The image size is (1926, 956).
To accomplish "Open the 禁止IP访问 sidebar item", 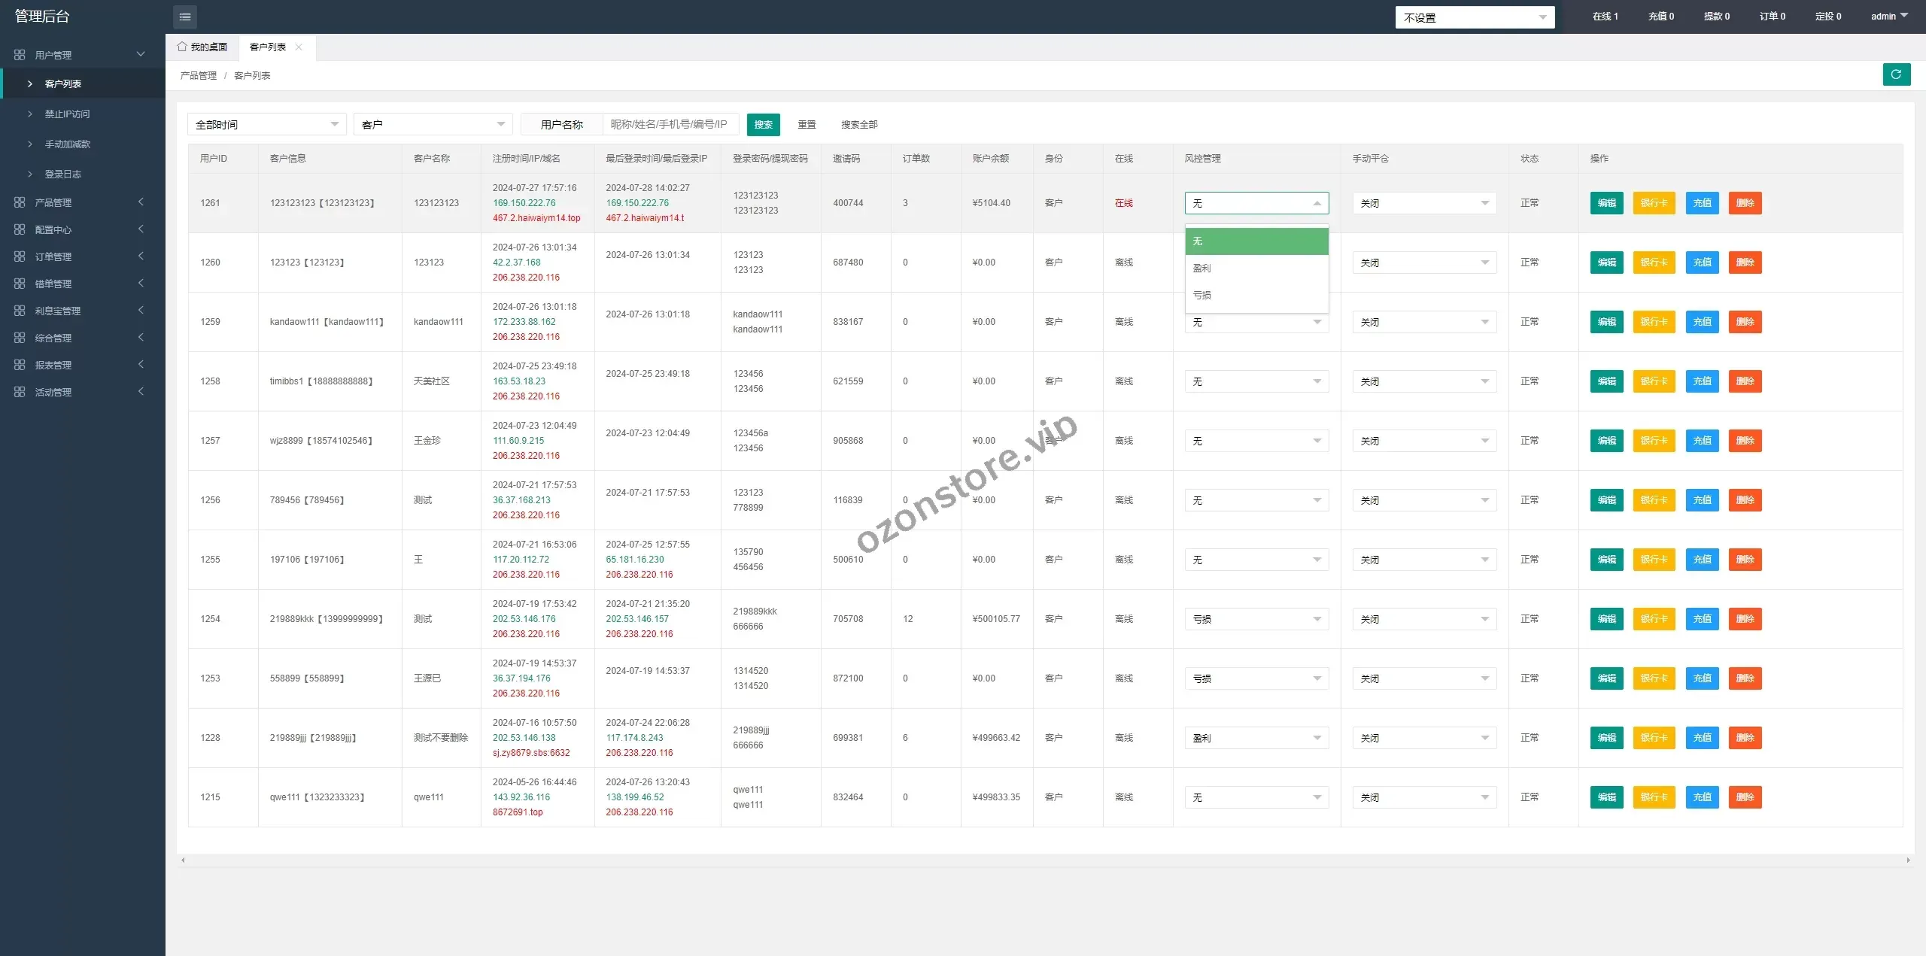I will (67, 114).
